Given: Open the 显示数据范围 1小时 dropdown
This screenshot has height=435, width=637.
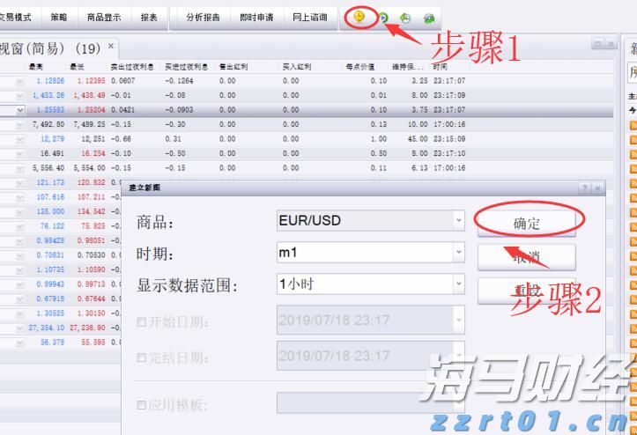Looking at the screenshot, I should pyautogui.click(x=458, y=284).
